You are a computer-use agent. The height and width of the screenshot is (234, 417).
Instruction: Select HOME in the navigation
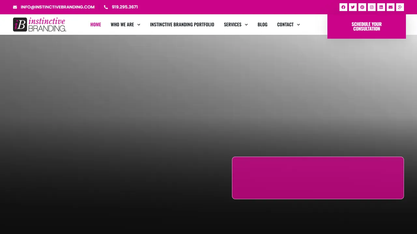[95, 24]
